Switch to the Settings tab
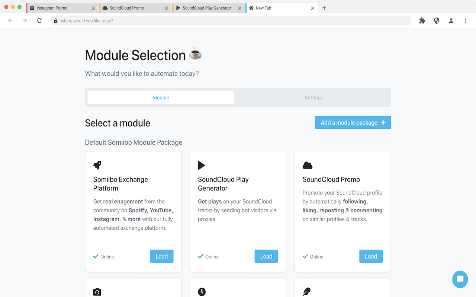 [x=313, y=98]
